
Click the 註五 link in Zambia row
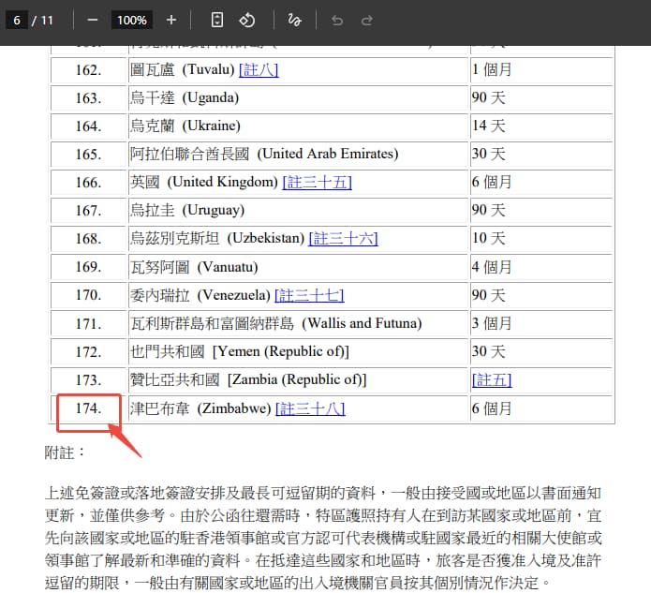pos(492,379)
